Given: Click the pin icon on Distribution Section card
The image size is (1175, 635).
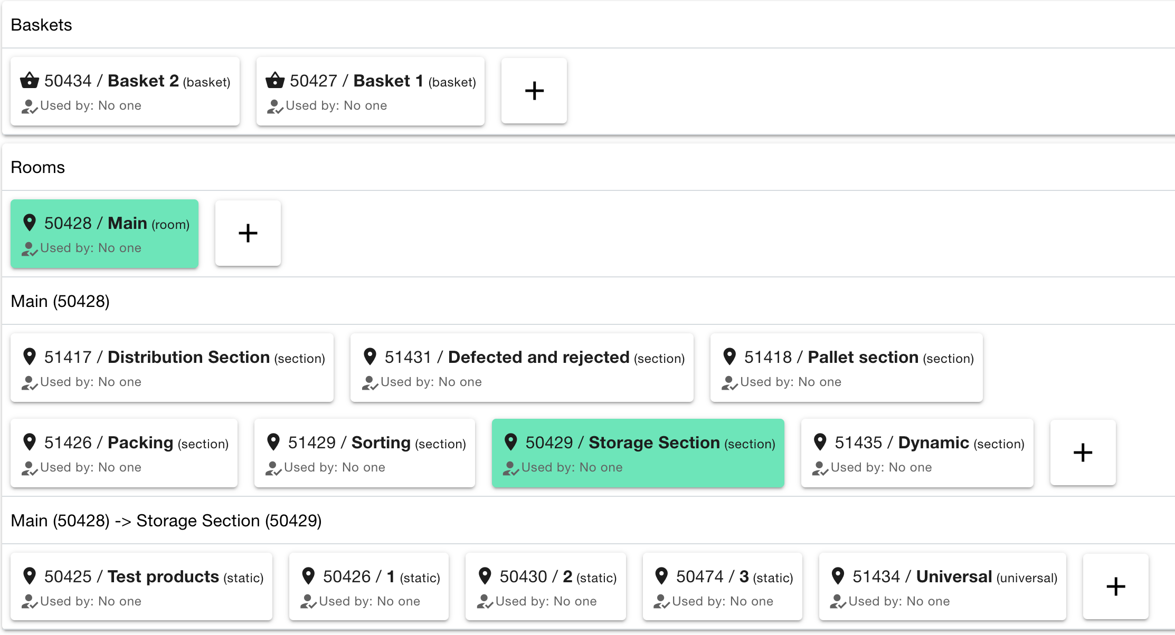Looking at the screenshot, I should [30, 357].
